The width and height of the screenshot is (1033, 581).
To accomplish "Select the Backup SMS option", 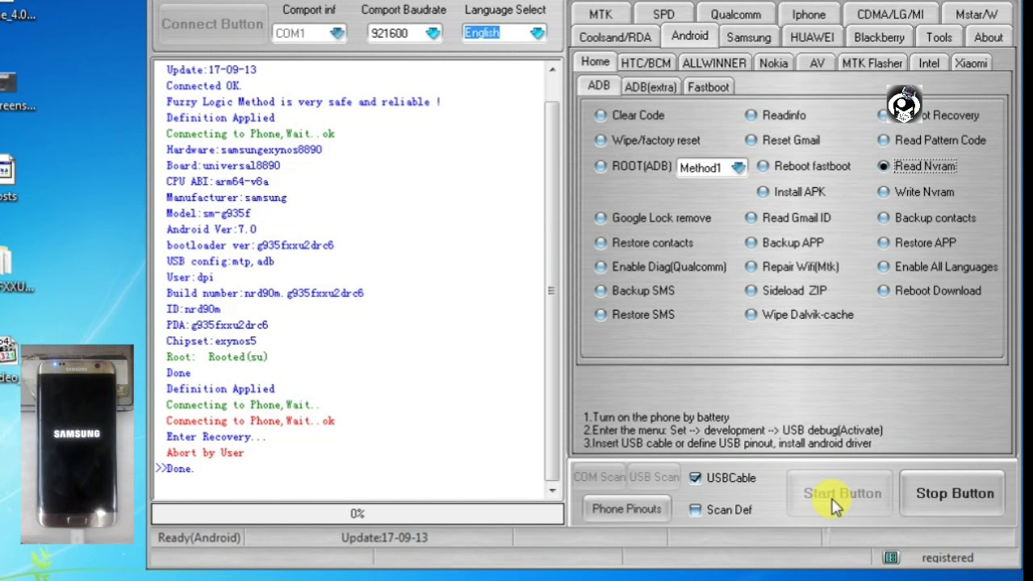I will (600, 290).
